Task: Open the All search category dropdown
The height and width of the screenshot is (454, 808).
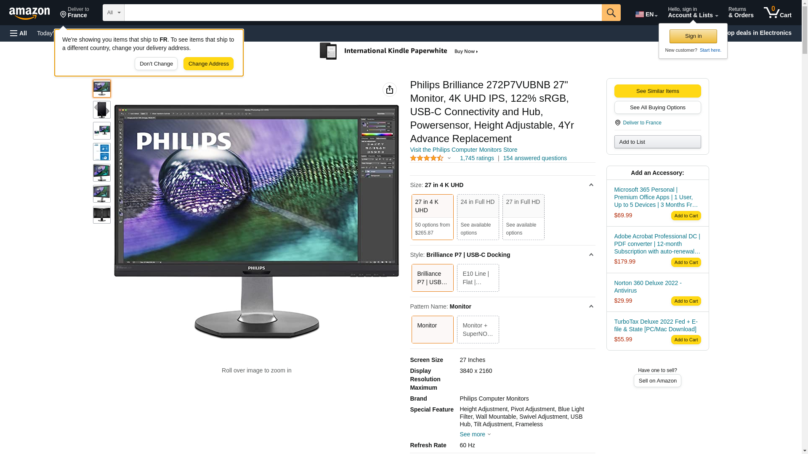Action: click(x=113, y=13)
